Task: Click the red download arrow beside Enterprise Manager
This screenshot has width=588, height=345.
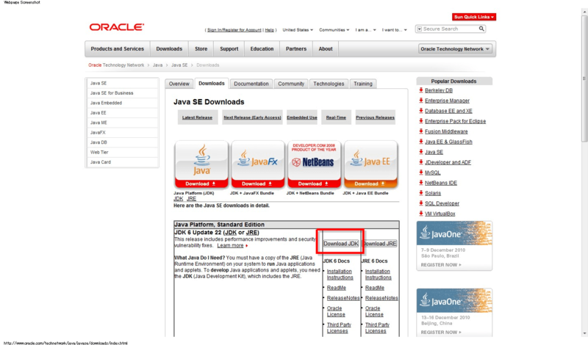Action: [x=420, y=101]
